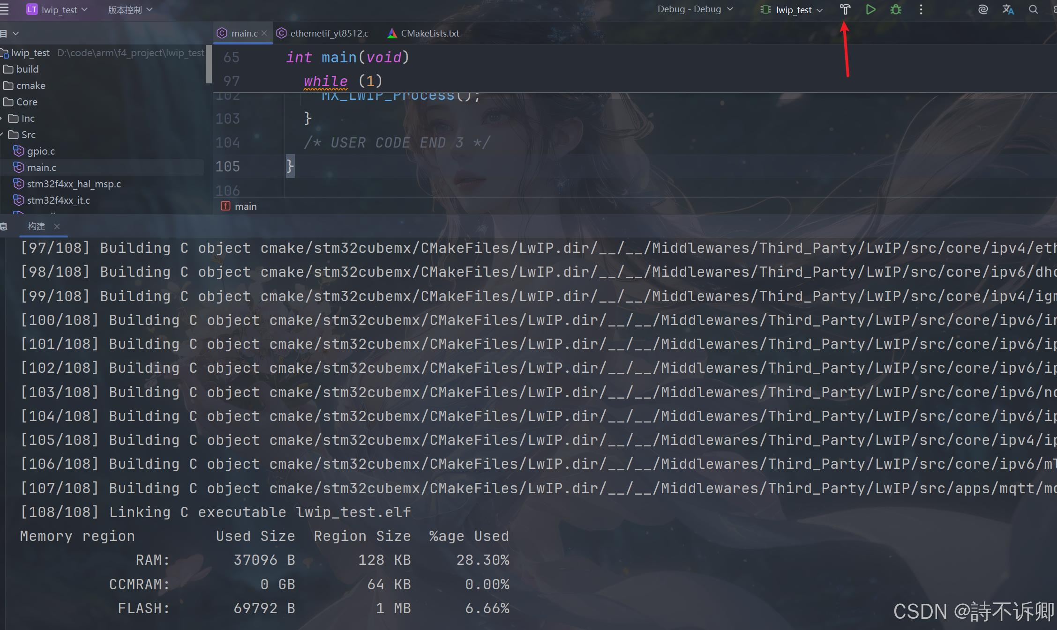Expand the lwip_test project name dropdown
1057x630 pixels.
click(59, 10)
